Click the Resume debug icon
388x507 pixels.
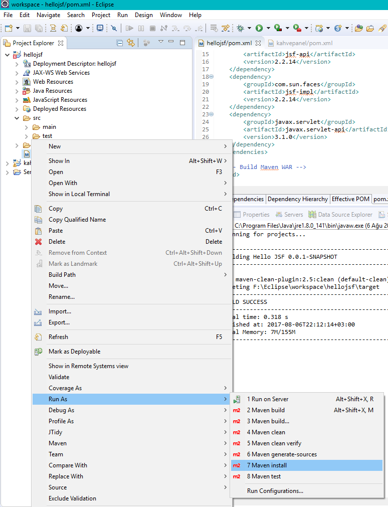tap(129, 29)
